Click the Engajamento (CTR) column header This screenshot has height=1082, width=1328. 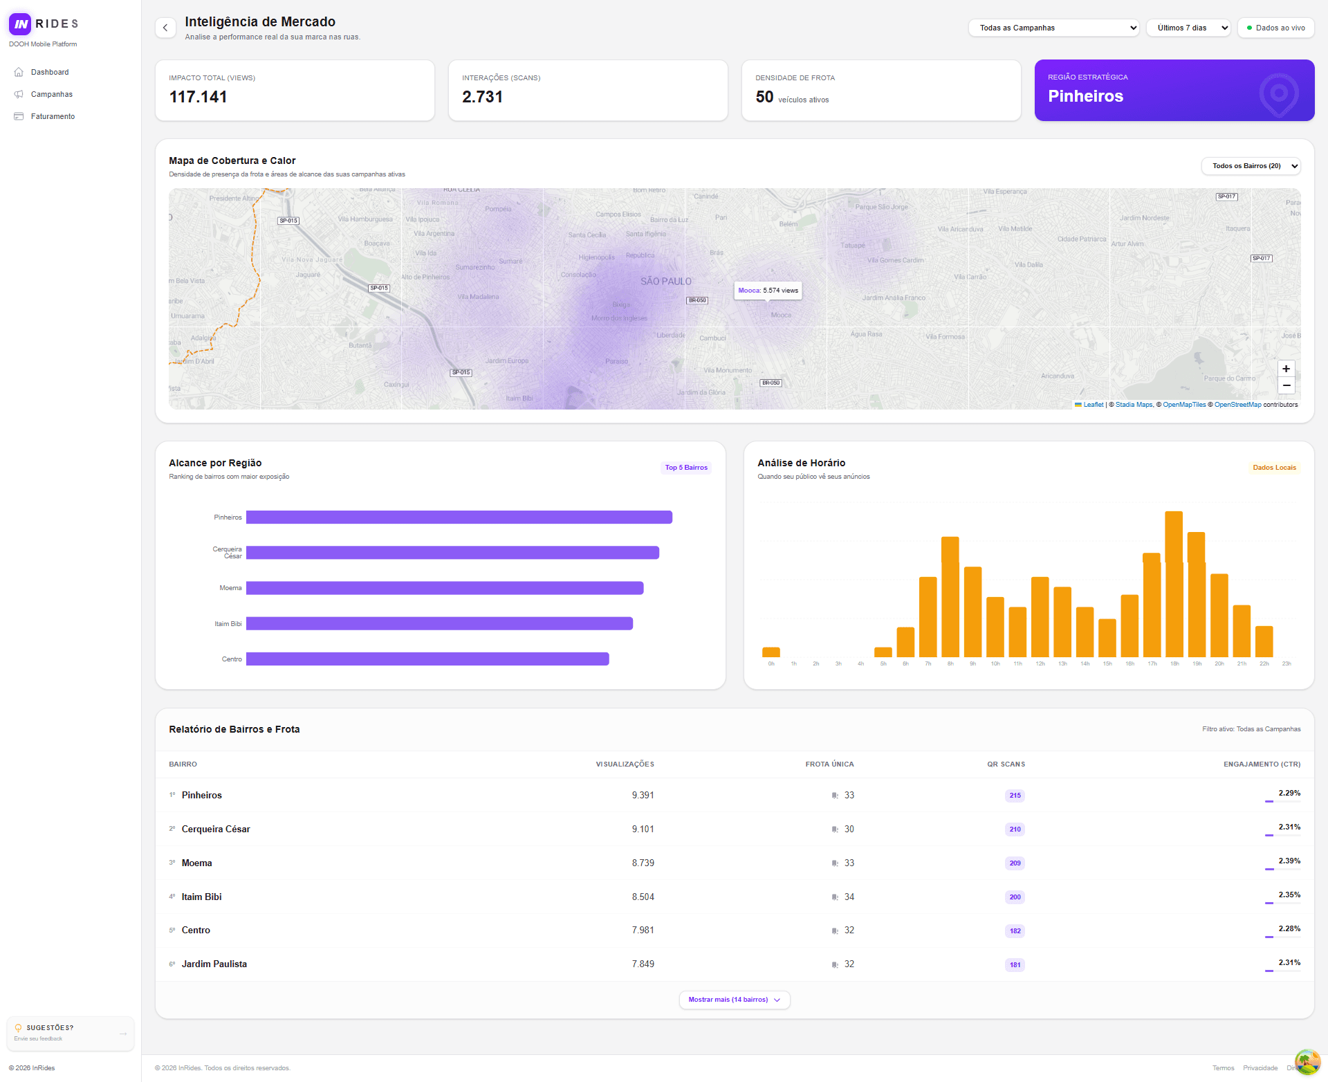click(x=1262, y=764)
